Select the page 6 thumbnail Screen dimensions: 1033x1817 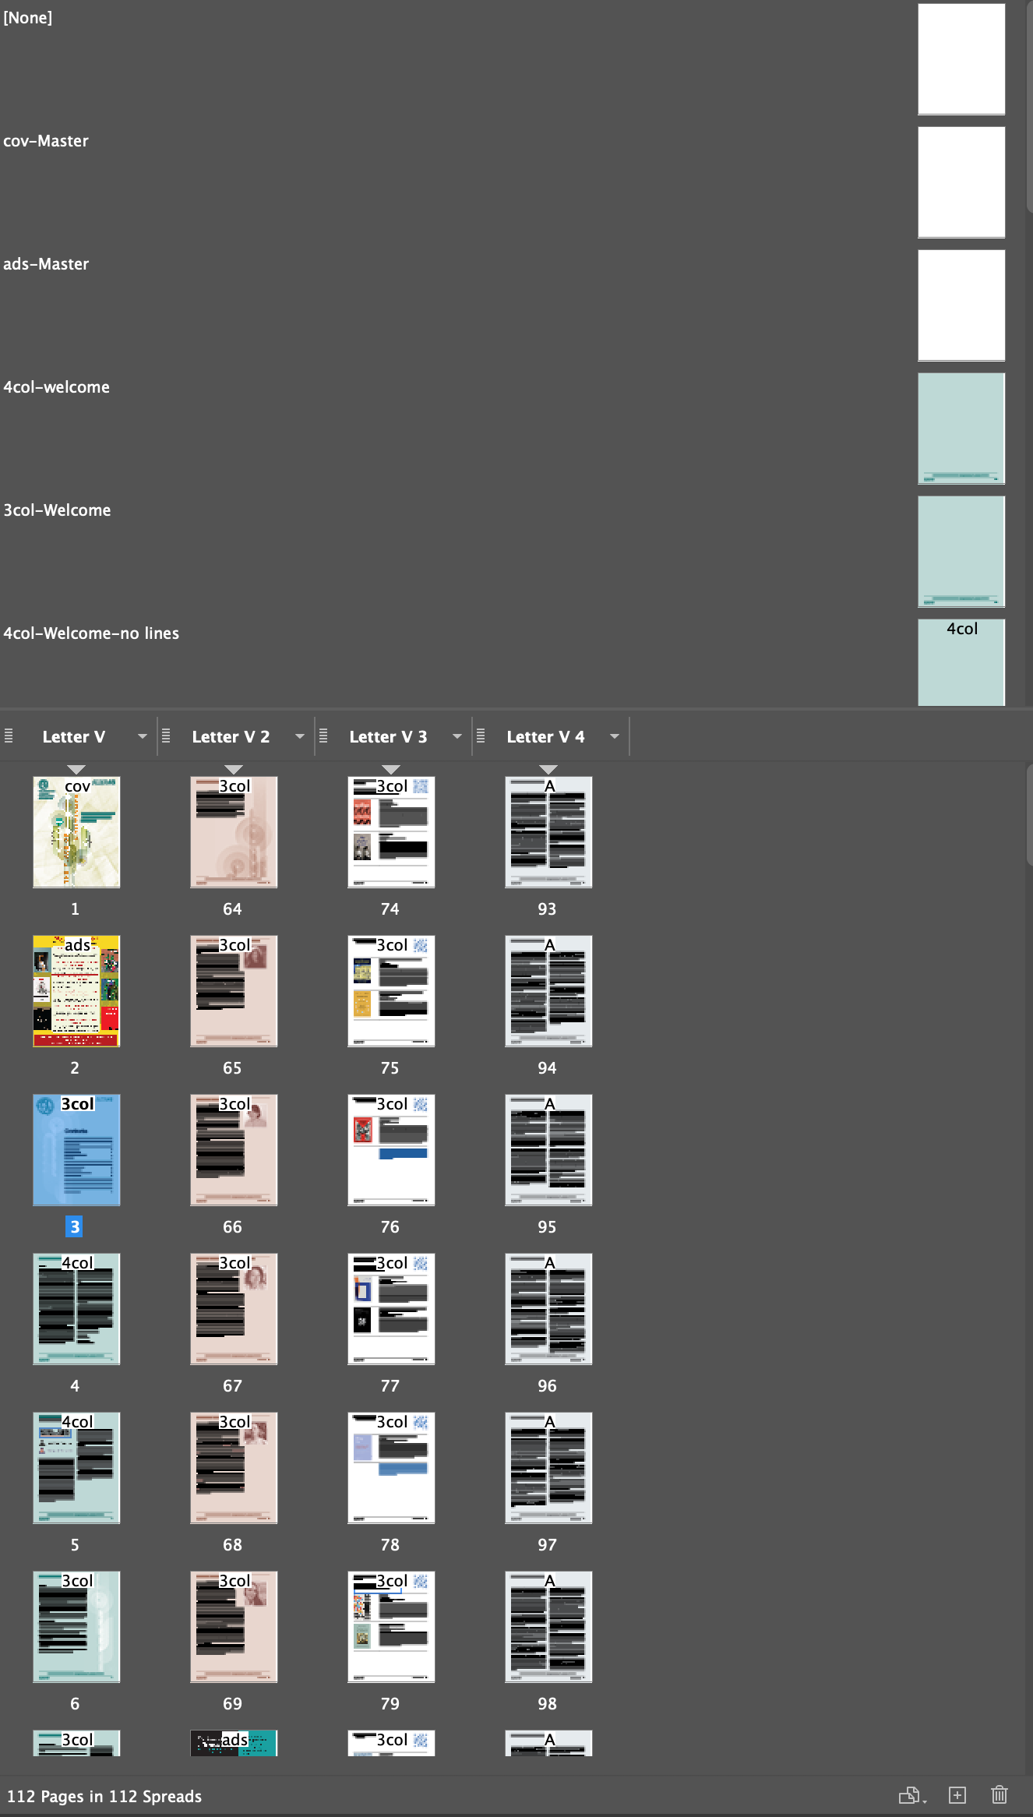pos(76,1627)
